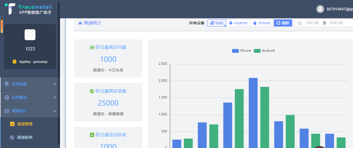This screenshot has height=148, width=353.
Task: Click the 1,500 y-axis label
Action: click(163, 98)
